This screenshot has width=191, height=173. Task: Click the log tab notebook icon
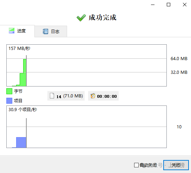pyautogui.click(x=45, y=31)
